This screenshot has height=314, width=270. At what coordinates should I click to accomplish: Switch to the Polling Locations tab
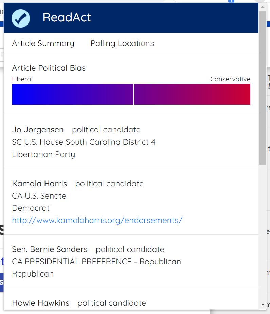122,43
